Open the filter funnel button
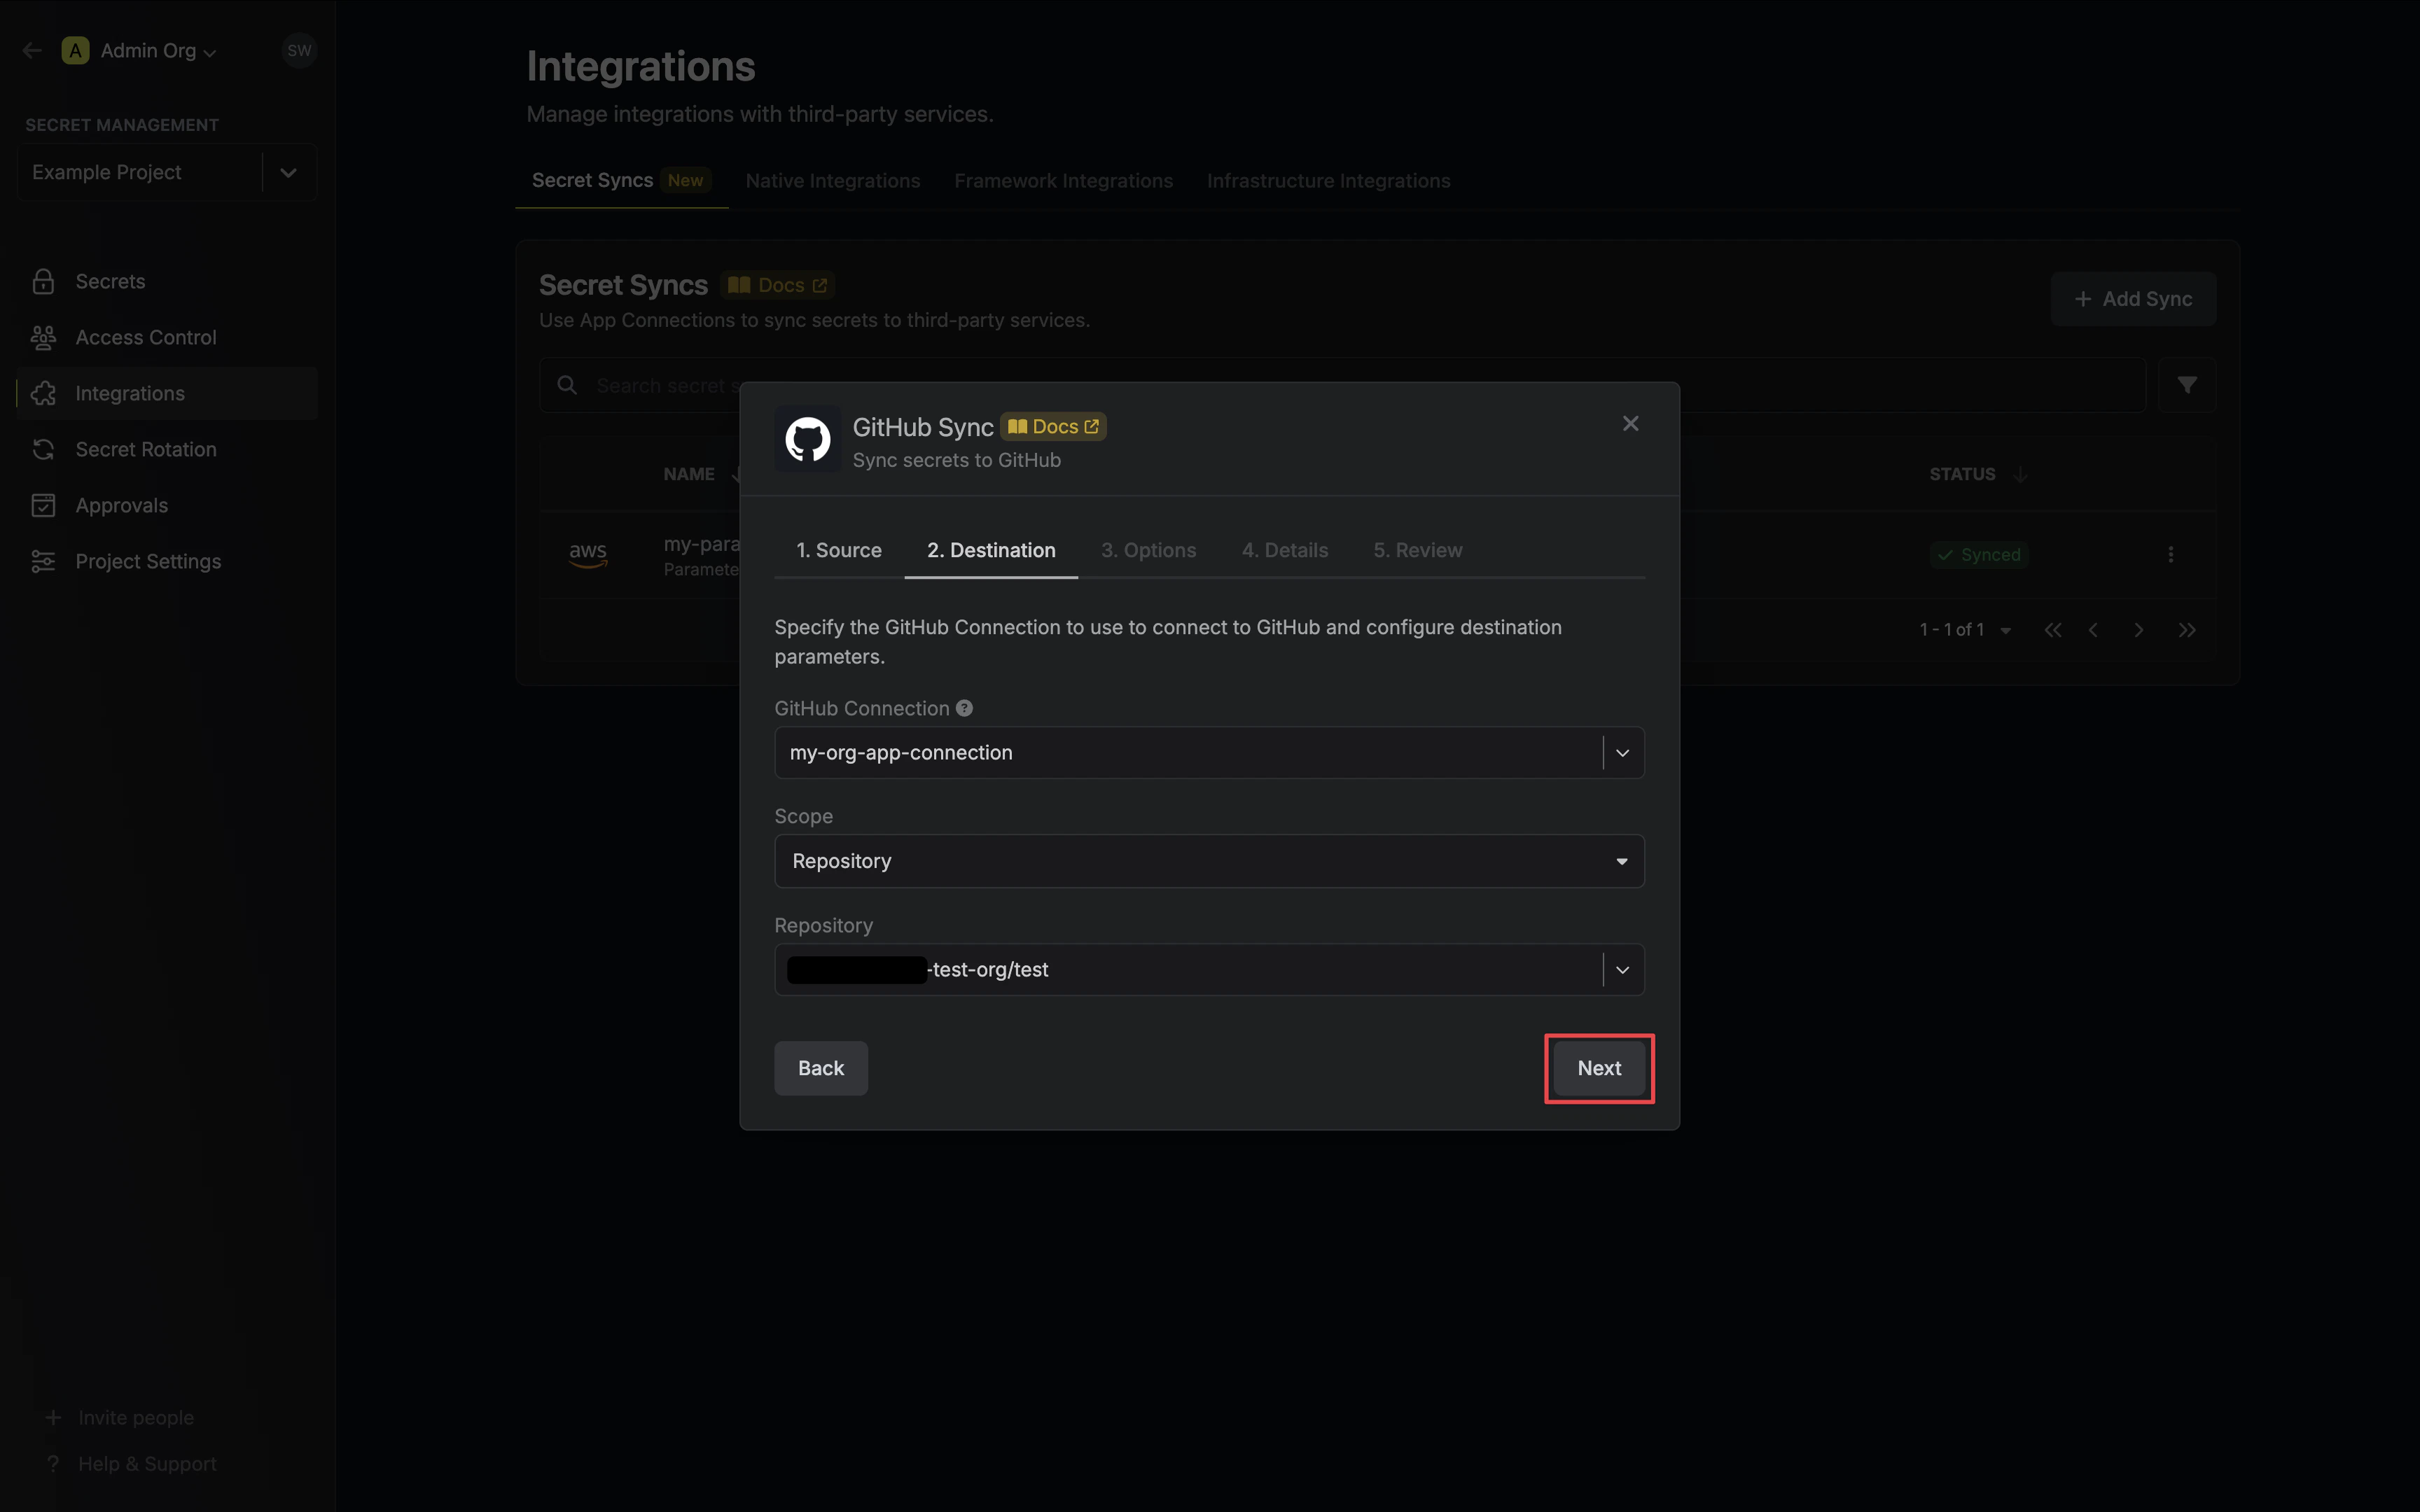This screenshot has width=2420, height=1512. coord(2187,385)
